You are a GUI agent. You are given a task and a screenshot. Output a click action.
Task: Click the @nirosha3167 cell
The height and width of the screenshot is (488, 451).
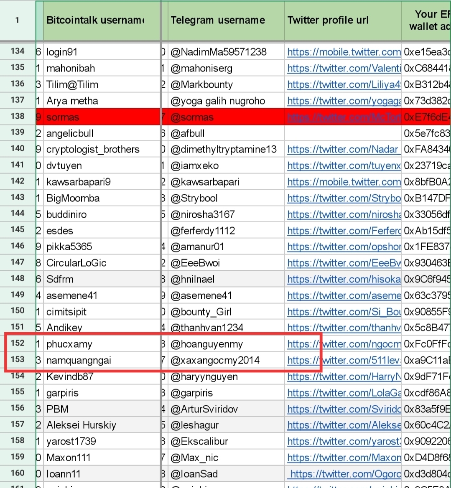[226, 214]
